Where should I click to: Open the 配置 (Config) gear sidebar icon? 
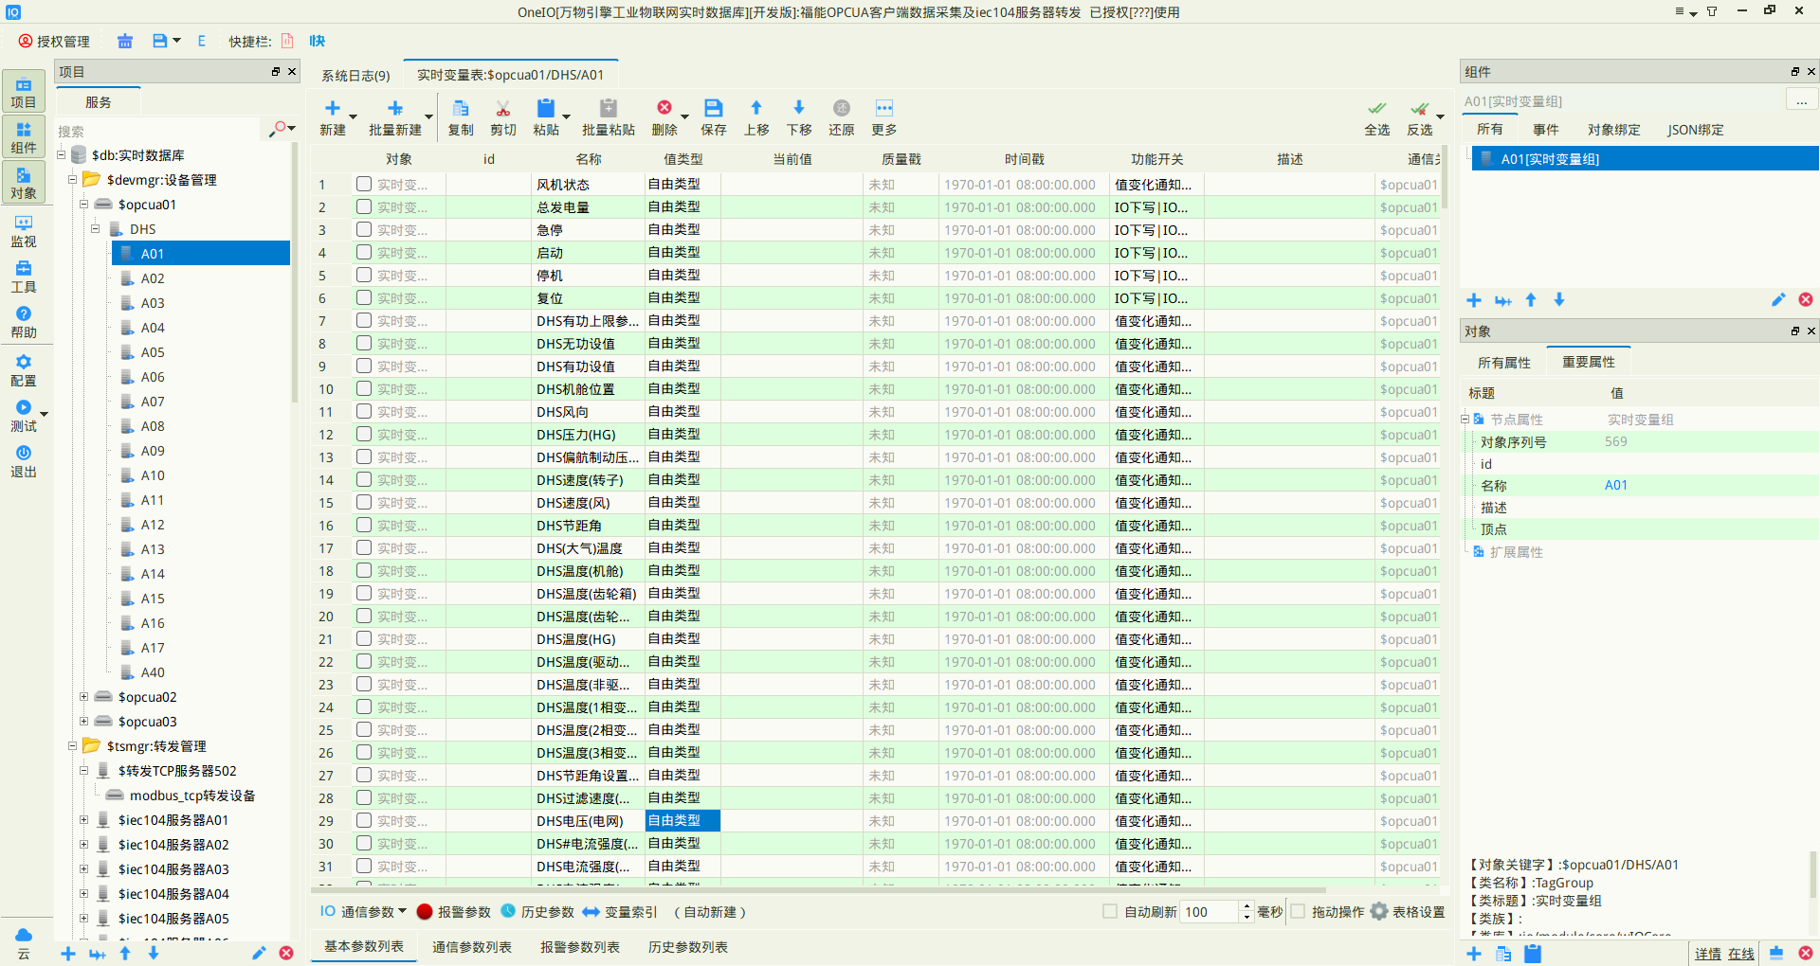coord(24,370)
